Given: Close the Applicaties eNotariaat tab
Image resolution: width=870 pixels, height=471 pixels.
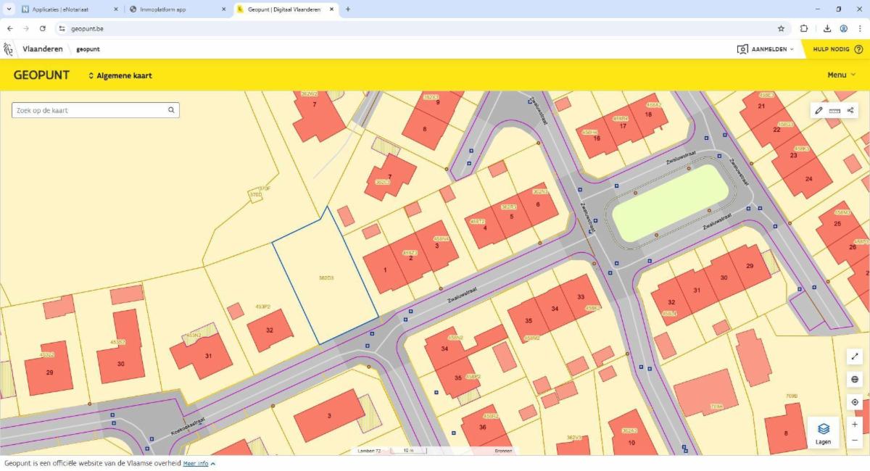Looking at the screenshot, I should tap(115, 9).
